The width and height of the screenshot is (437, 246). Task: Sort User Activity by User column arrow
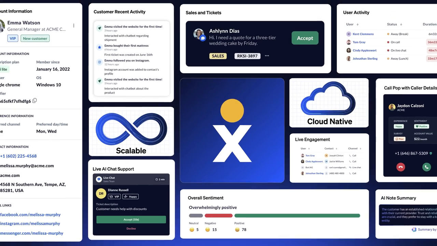point(357,25)
